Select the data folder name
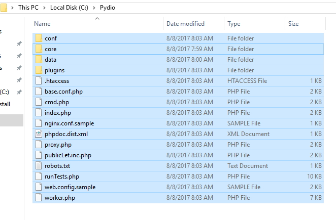The image size is (336, 220). (x=50, y=60)
